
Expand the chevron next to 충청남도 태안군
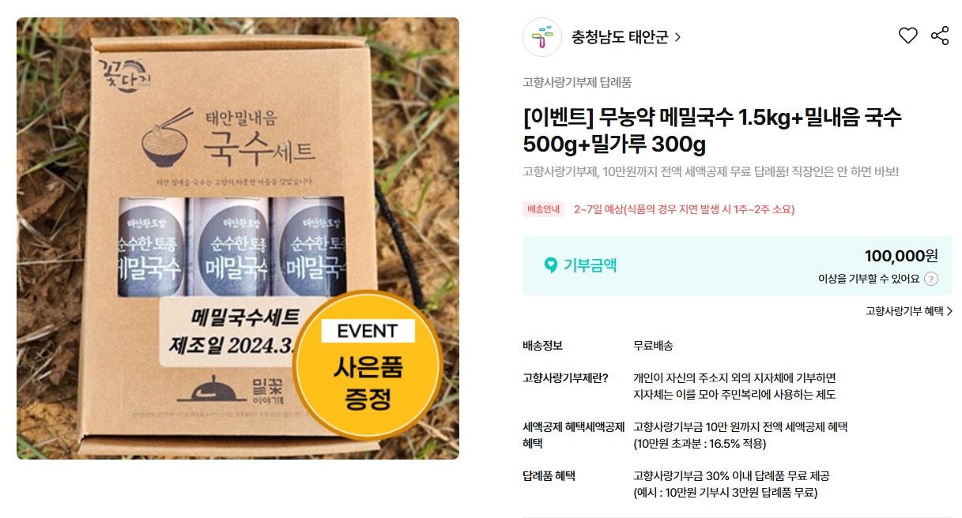pyautogui.click(x=677, y=37)
